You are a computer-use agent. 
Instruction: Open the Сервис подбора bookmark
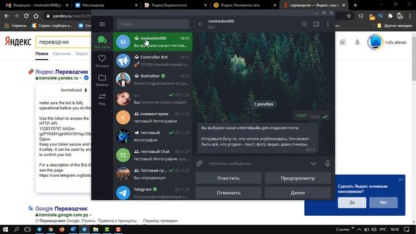(52, 26)
